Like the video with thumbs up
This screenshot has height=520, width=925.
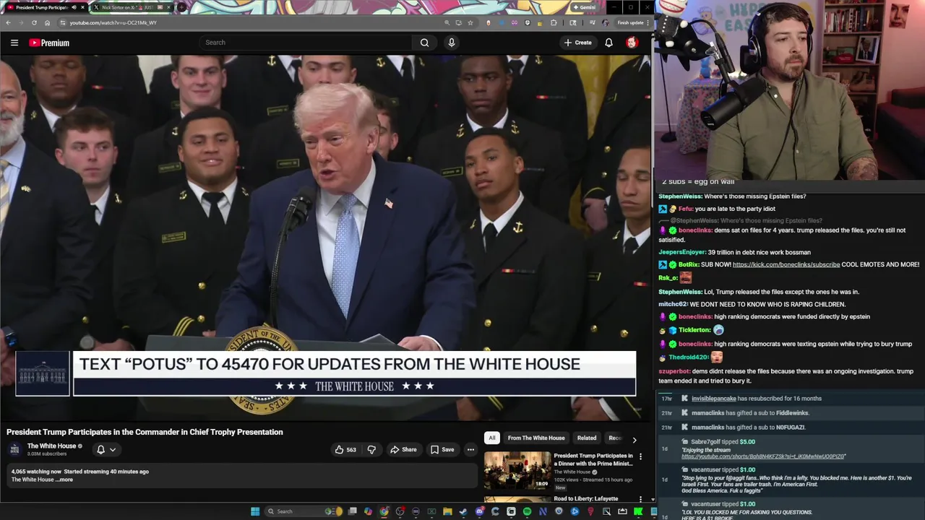345,449
